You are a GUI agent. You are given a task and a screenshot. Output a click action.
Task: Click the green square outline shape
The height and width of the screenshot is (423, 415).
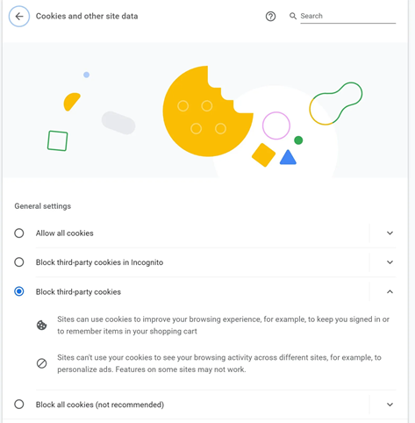point(58,140)
